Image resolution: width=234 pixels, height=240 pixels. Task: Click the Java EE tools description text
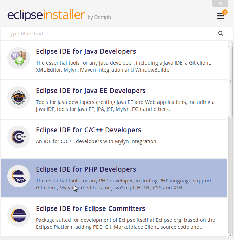(125, 106)
